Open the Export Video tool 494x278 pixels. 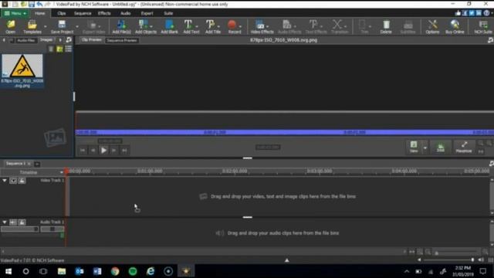pyautogui.click(x=93, y=26)
